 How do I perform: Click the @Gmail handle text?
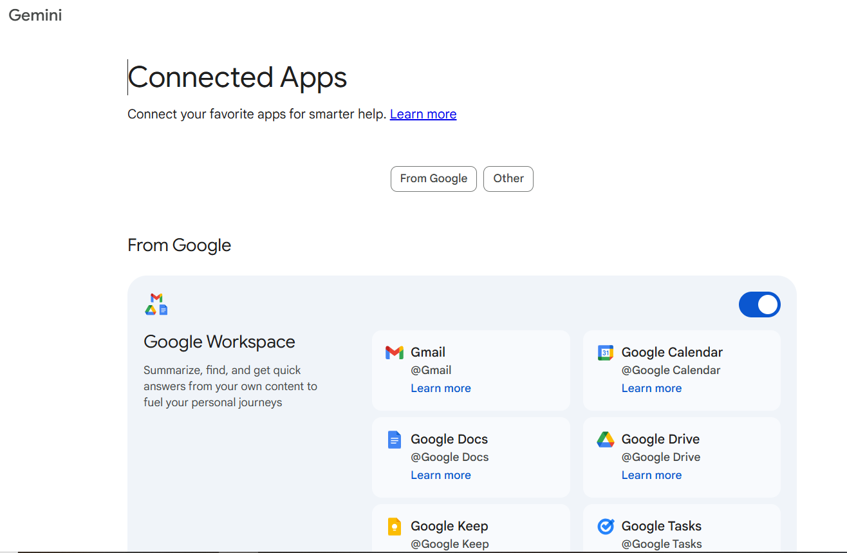tap(431, 370)
